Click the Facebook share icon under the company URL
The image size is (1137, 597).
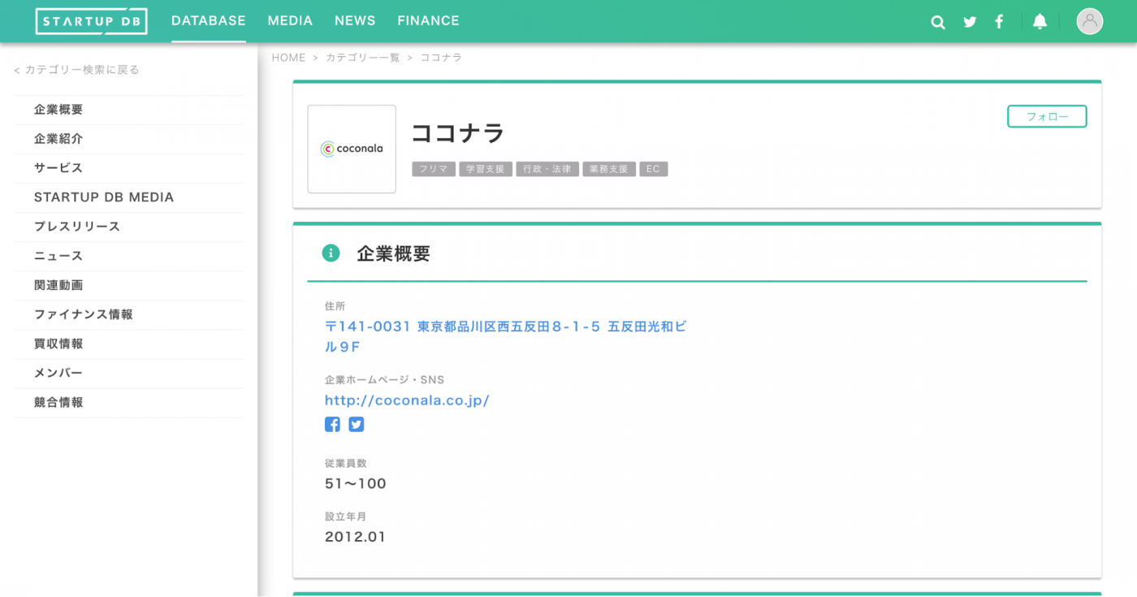tap(332, 424)
